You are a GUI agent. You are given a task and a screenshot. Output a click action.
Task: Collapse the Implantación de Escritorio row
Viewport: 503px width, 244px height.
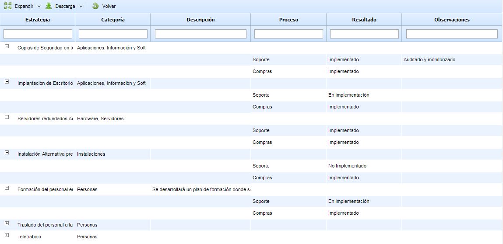(7, 81)
